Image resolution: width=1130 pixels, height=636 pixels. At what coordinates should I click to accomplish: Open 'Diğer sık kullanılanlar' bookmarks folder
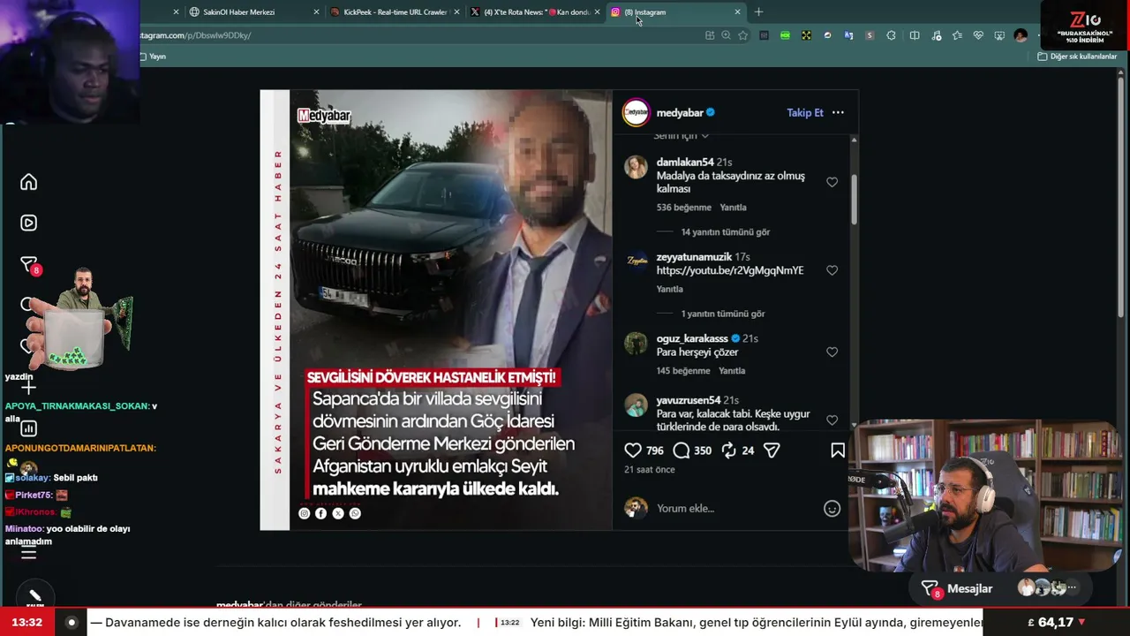pyautogui.click(x=1077, y=57)
